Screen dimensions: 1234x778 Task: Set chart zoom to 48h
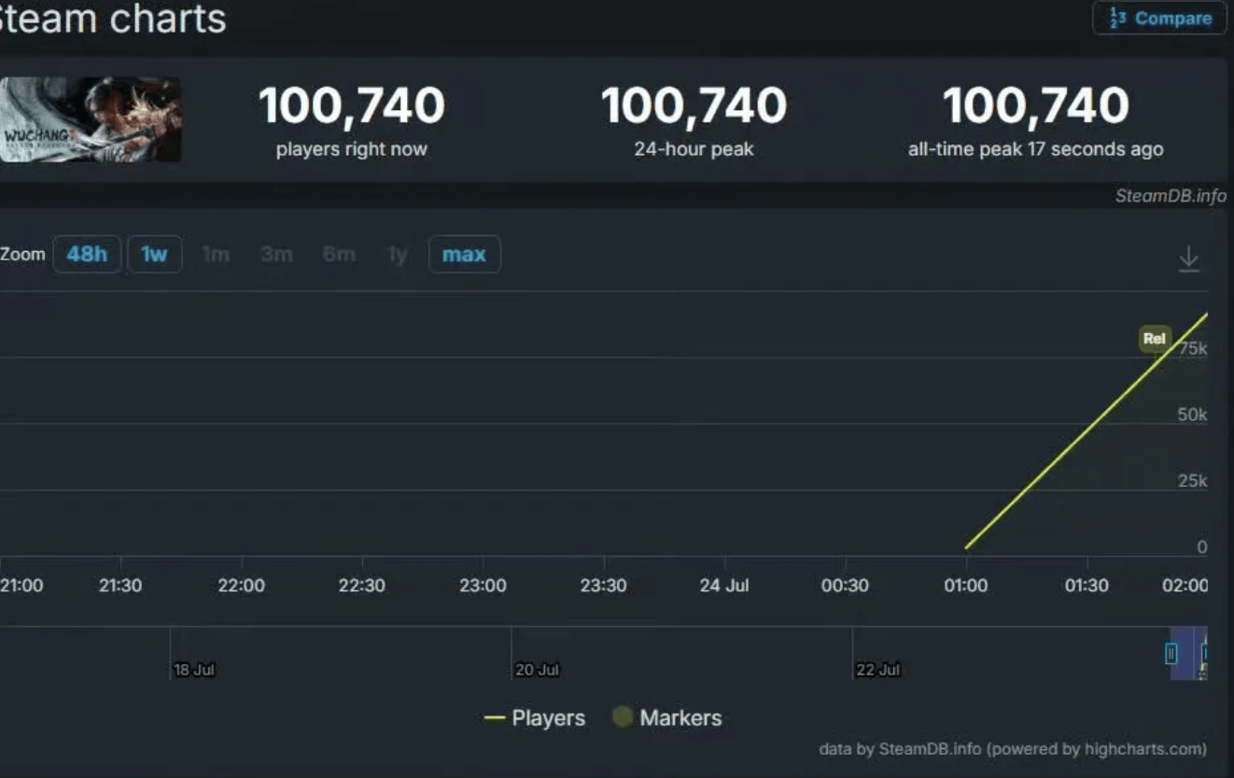(x=87, y=255)
